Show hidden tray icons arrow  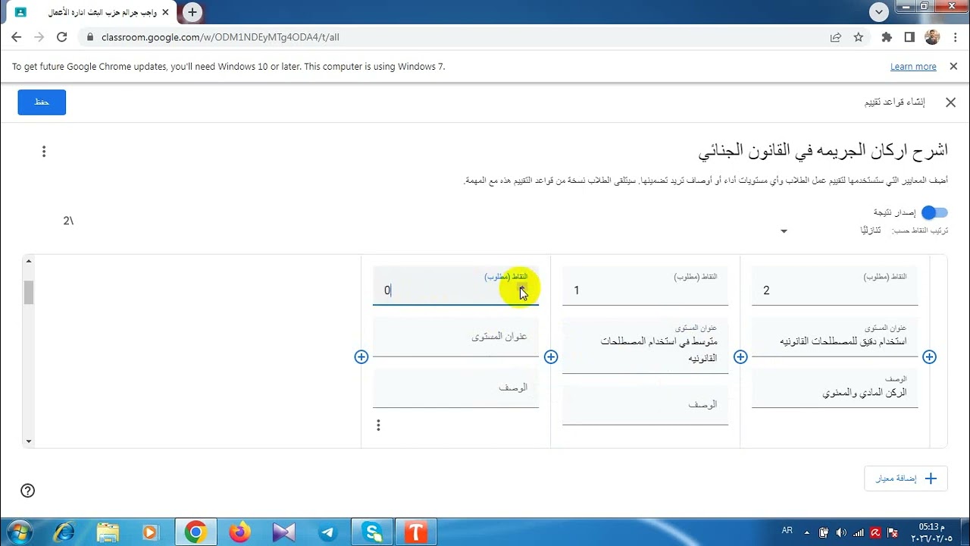(x=806, y=532)
